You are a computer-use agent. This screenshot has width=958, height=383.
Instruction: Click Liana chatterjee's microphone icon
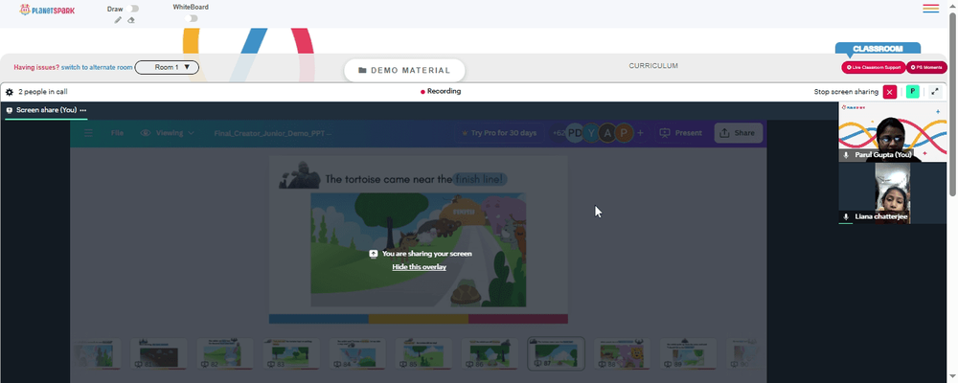point(846,216)
